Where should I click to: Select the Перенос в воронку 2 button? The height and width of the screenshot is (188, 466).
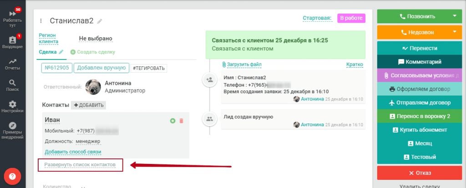coord(420,116)
